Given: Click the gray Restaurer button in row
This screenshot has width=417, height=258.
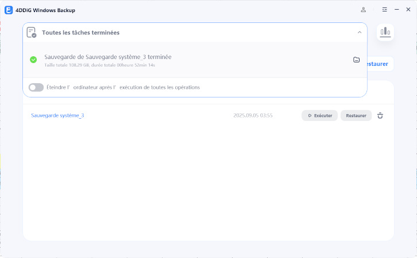Looking at the screenshot, I should pos(356,115).
